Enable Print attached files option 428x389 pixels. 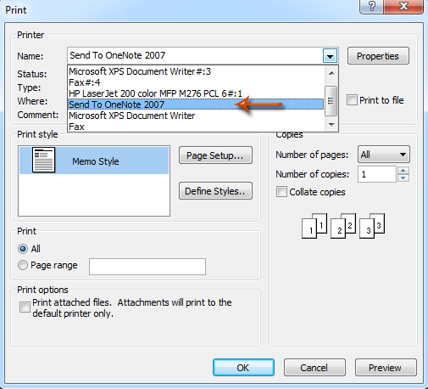coord(25,307)
